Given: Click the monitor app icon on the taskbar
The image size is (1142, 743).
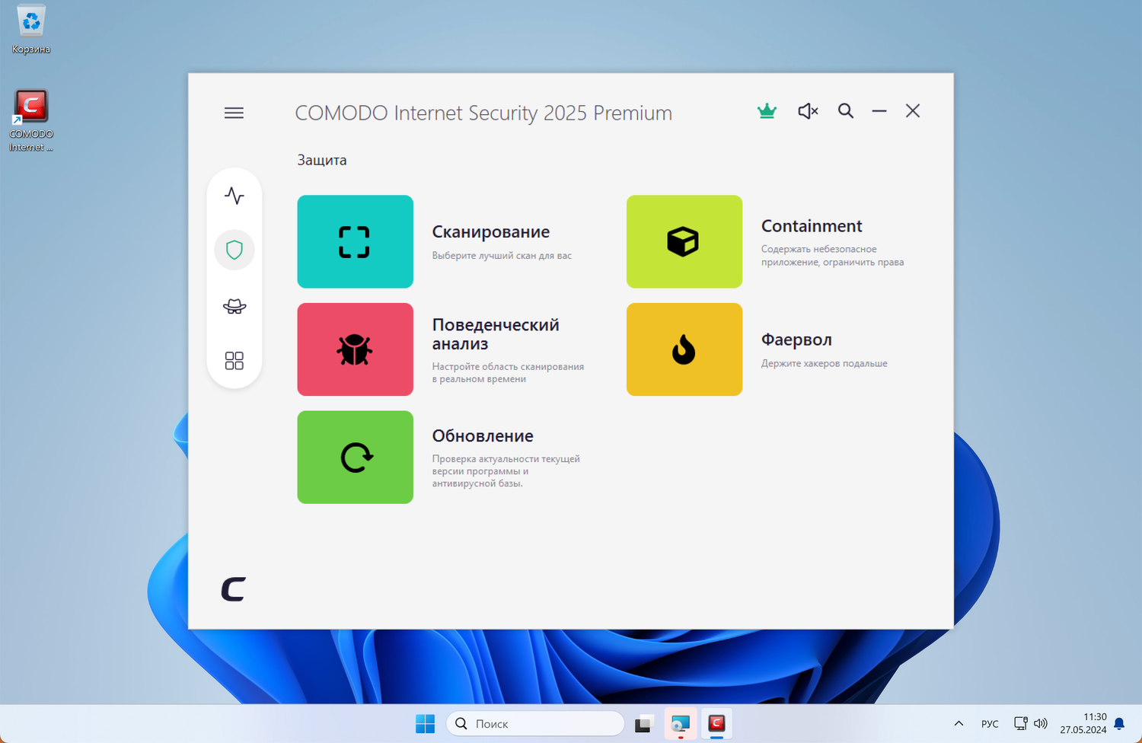Looking at the screenshot, I should click(681, 723).
